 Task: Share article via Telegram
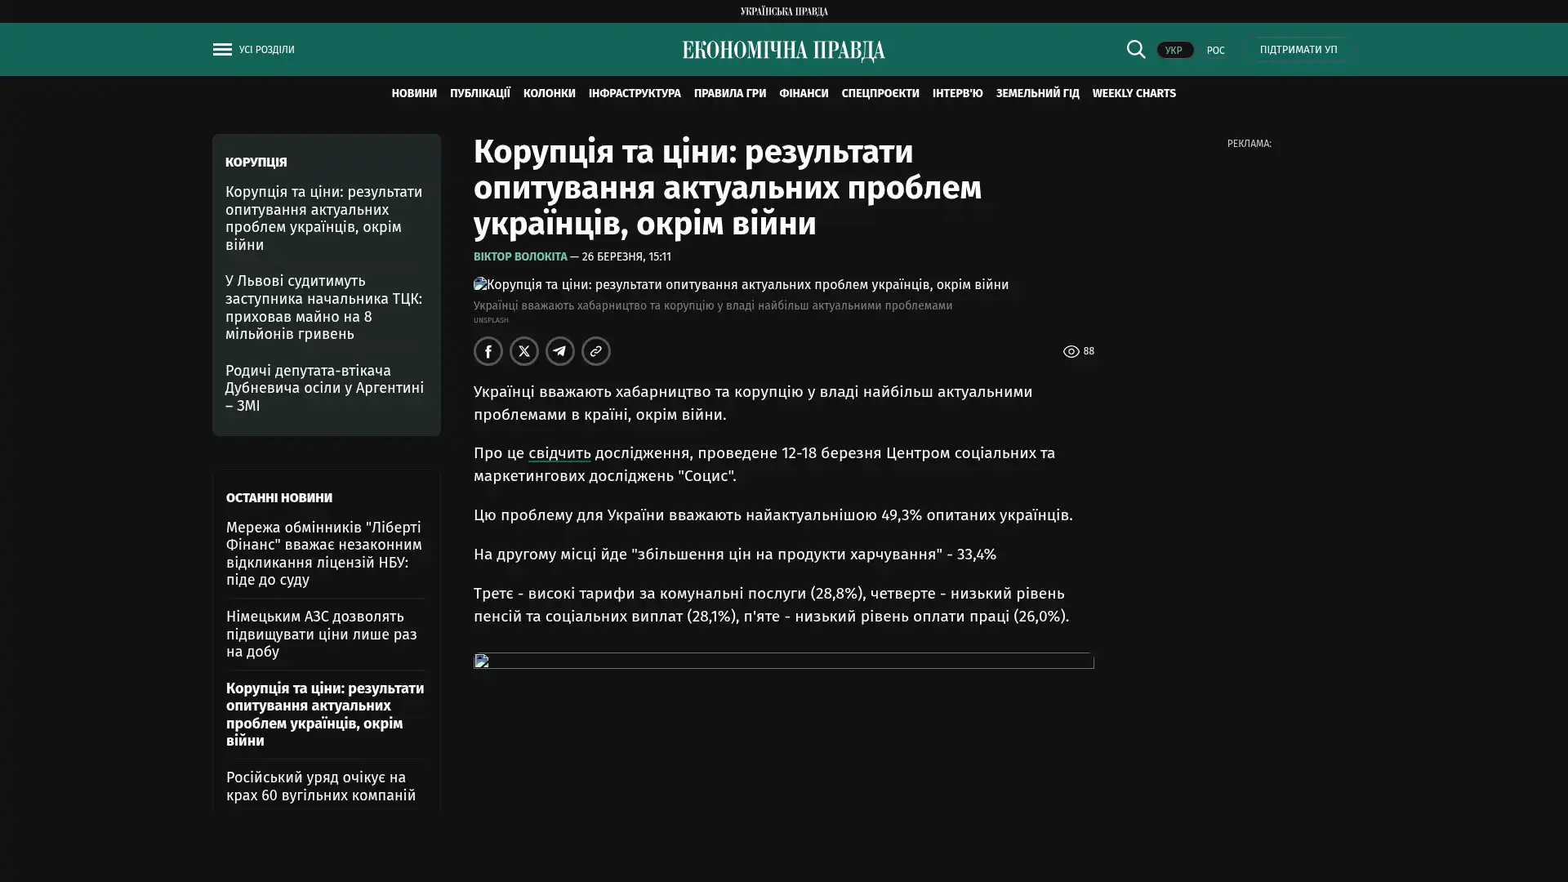[560, 351]
